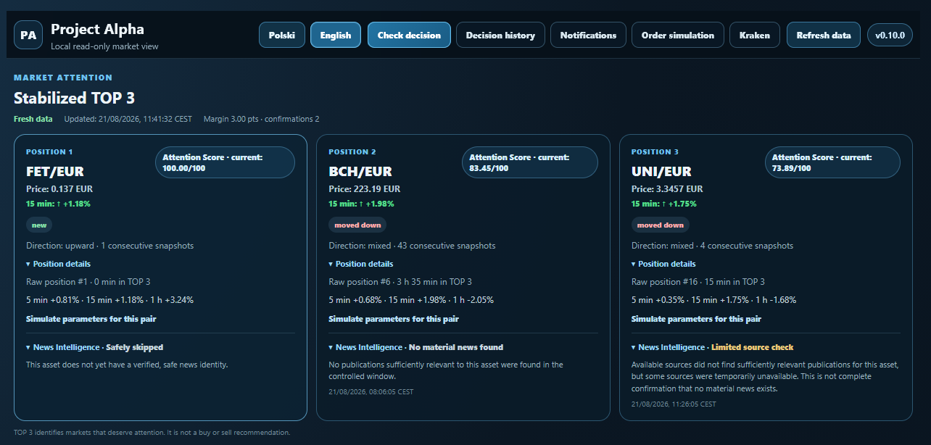Viewport: 931px width, 445px height.
Task: Click the 'Fresh data' status label
Action: pyautogui.click(x=33, y=119)
